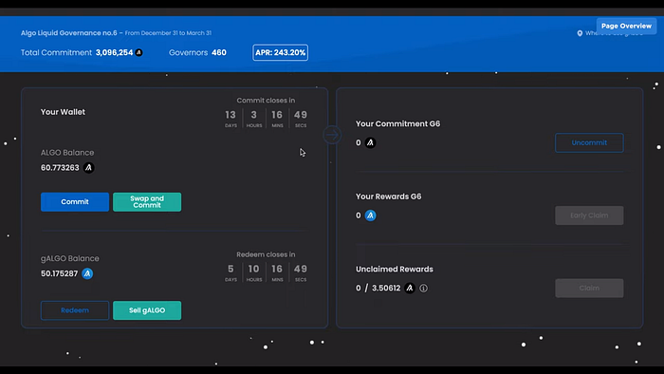Click the ALGO icon under Your Commitment G6
The image size is (664, 374).
(370, 142)
